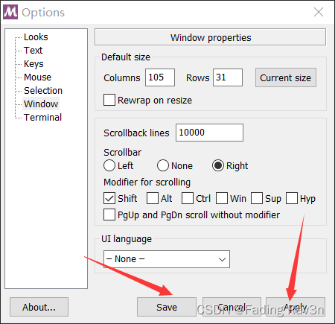Click the Window properties header
Viewport: 335px width, 324px height.
(211, 37)
